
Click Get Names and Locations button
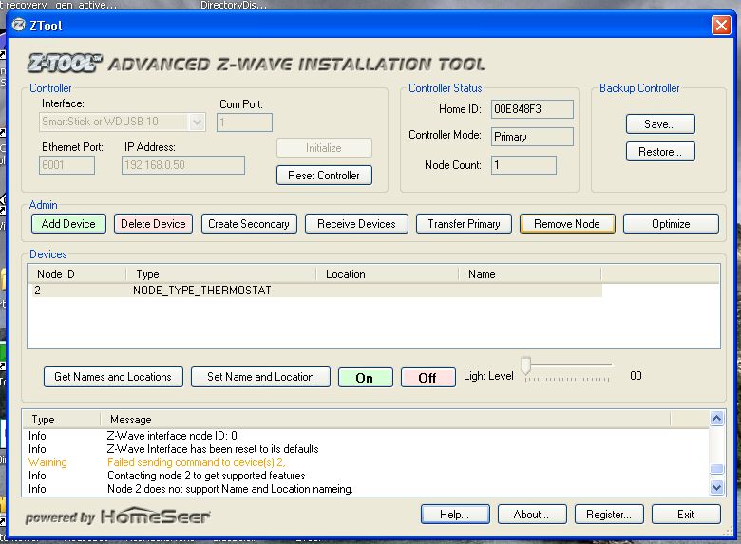pos(113,377)
